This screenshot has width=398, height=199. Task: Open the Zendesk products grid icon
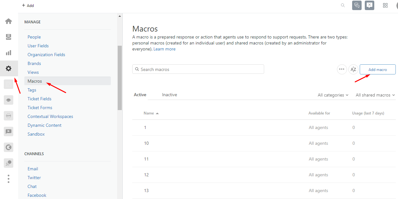point(385,5)
